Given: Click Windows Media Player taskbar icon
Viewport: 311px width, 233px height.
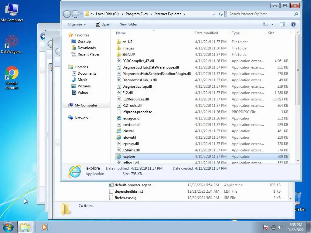Looking at the screenshot, I should click(44, 227).
